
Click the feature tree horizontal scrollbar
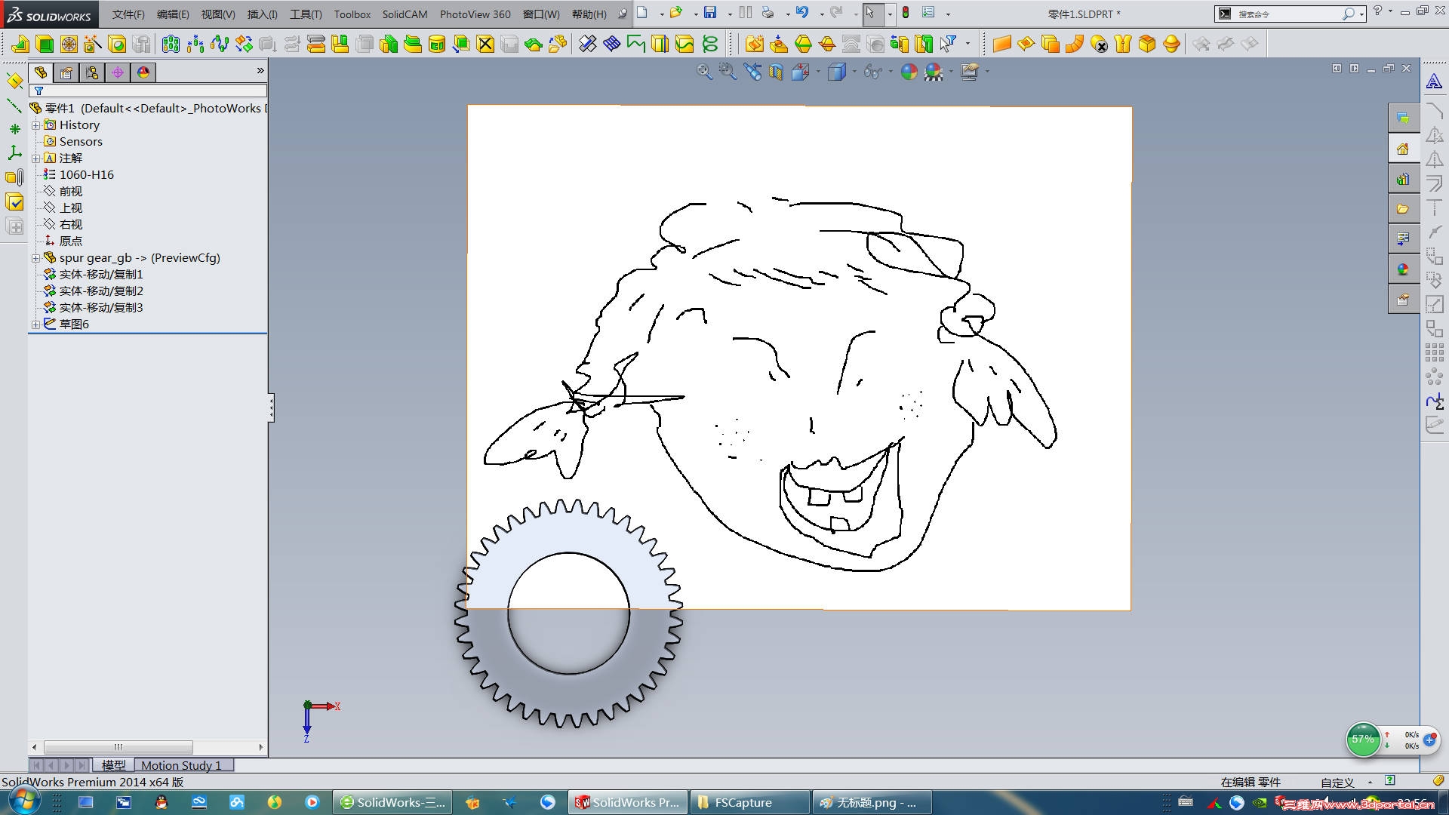pos(118,747)
